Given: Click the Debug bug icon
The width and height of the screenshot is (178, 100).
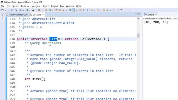Looking at the screenshot, I should coord(20,10).
